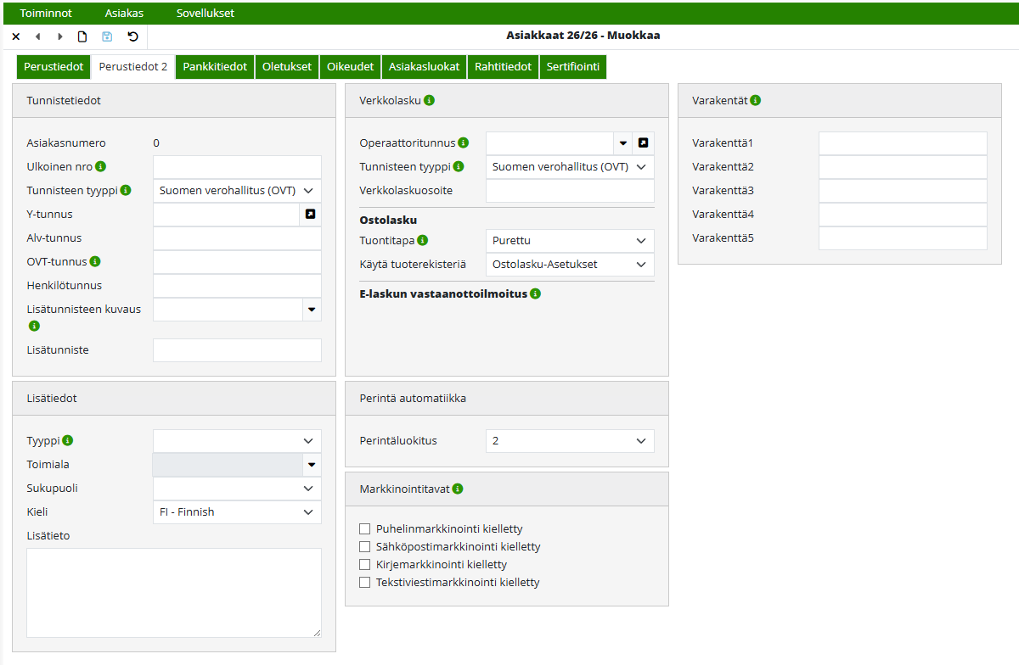Click info icon beside OVT-tunnus
This screenshot has height=665, width=1019.
tap(95, 261)
